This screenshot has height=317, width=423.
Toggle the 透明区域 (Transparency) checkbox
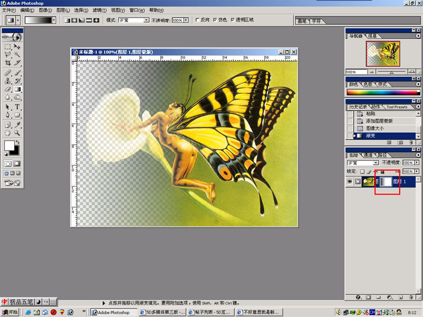[233, 20]
